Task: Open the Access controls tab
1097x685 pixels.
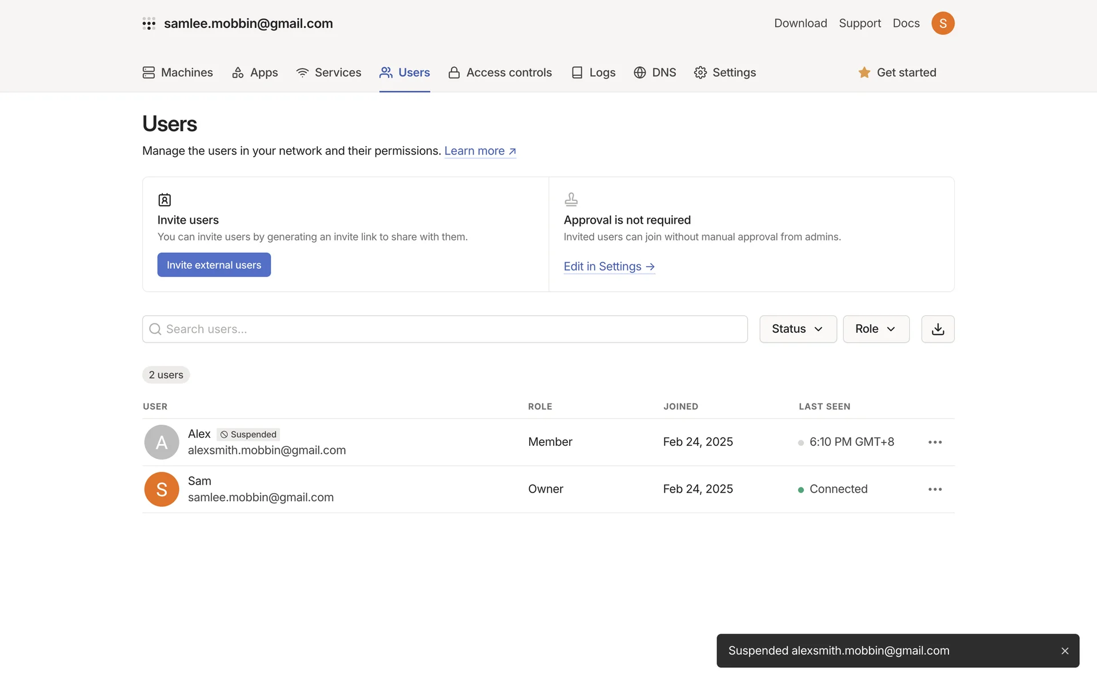Action: point(500,72)
